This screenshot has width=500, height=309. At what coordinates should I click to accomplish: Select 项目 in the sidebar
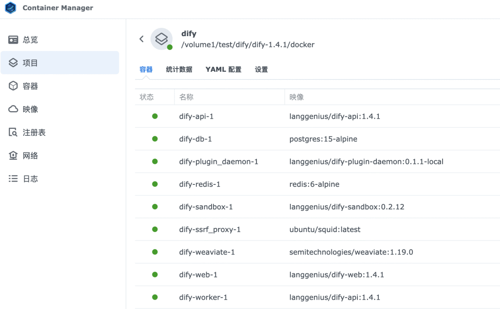click(60, 63)
